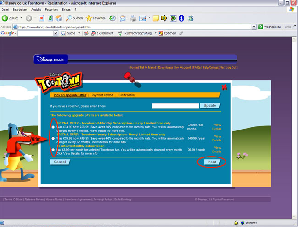The height and width of the screenshot is (227, 298).
Task: Click the Bluetooth toolbar icon
Action: point(182,18)
